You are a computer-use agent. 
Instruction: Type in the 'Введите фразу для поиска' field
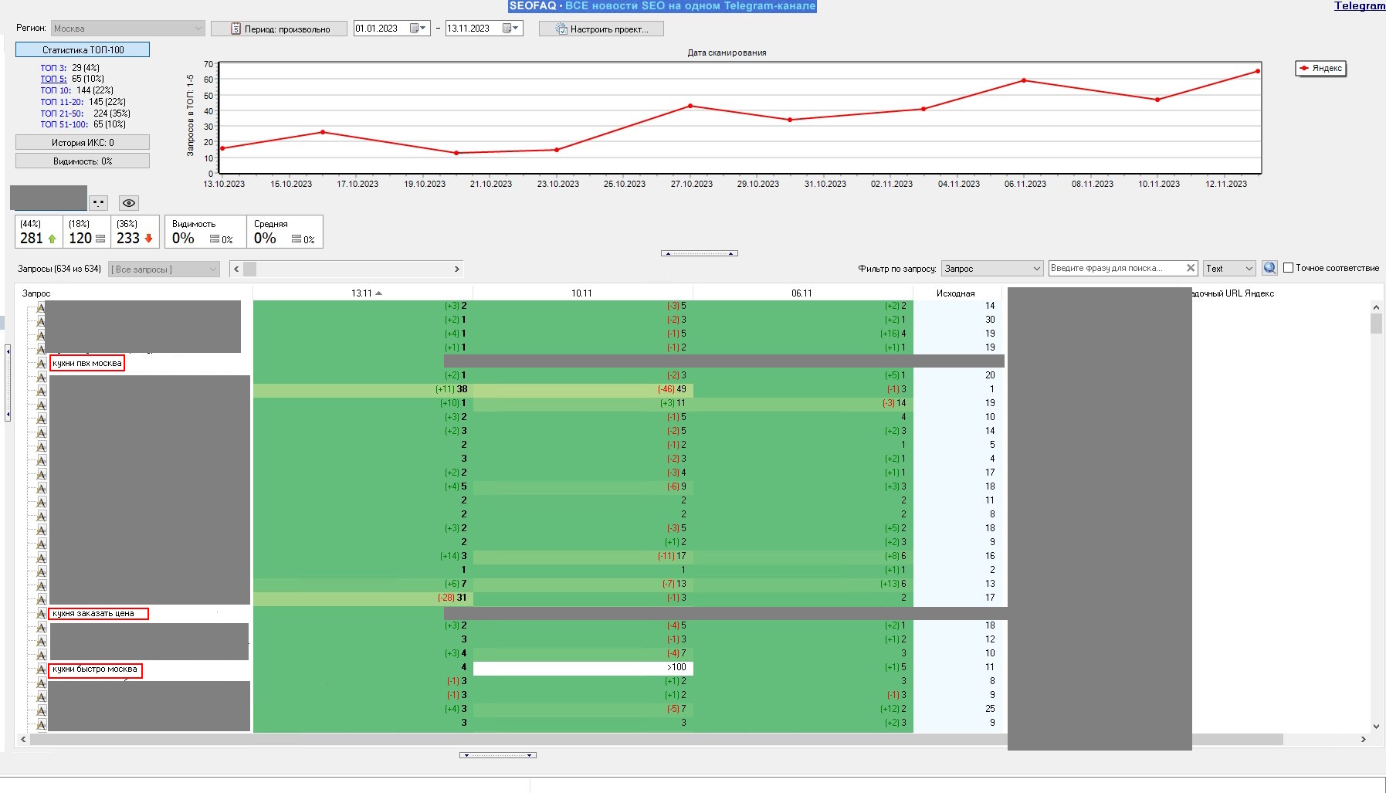pyautogui.click(x=1115, y=268)
